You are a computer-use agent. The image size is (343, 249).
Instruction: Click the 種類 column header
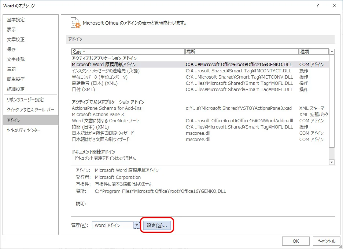(313, 52)
